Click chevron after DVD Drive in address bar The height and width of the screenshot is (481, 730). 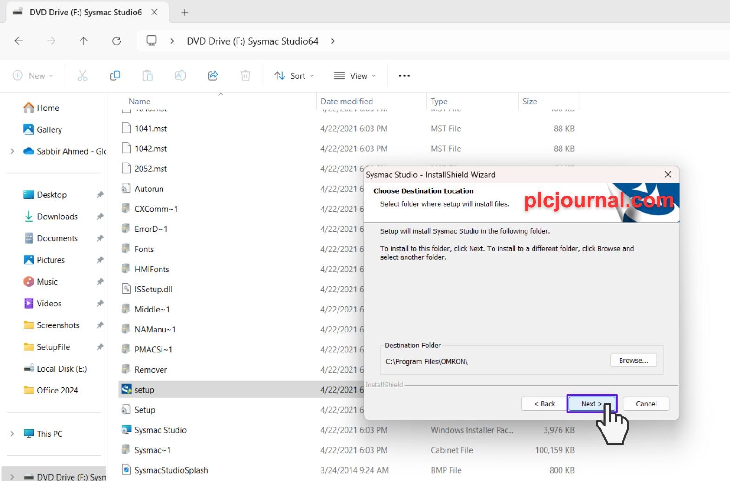333,41
